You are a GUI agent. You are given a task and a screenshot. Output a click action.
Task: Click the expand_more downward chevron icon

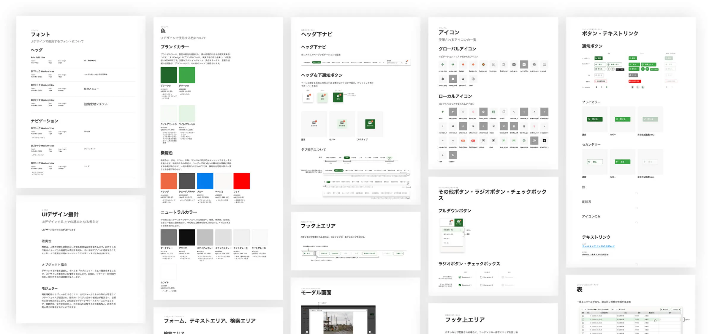pyautogui.click(x=453, y=141)
